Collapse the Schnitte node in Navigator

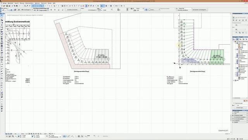click(x=236, y=49)
